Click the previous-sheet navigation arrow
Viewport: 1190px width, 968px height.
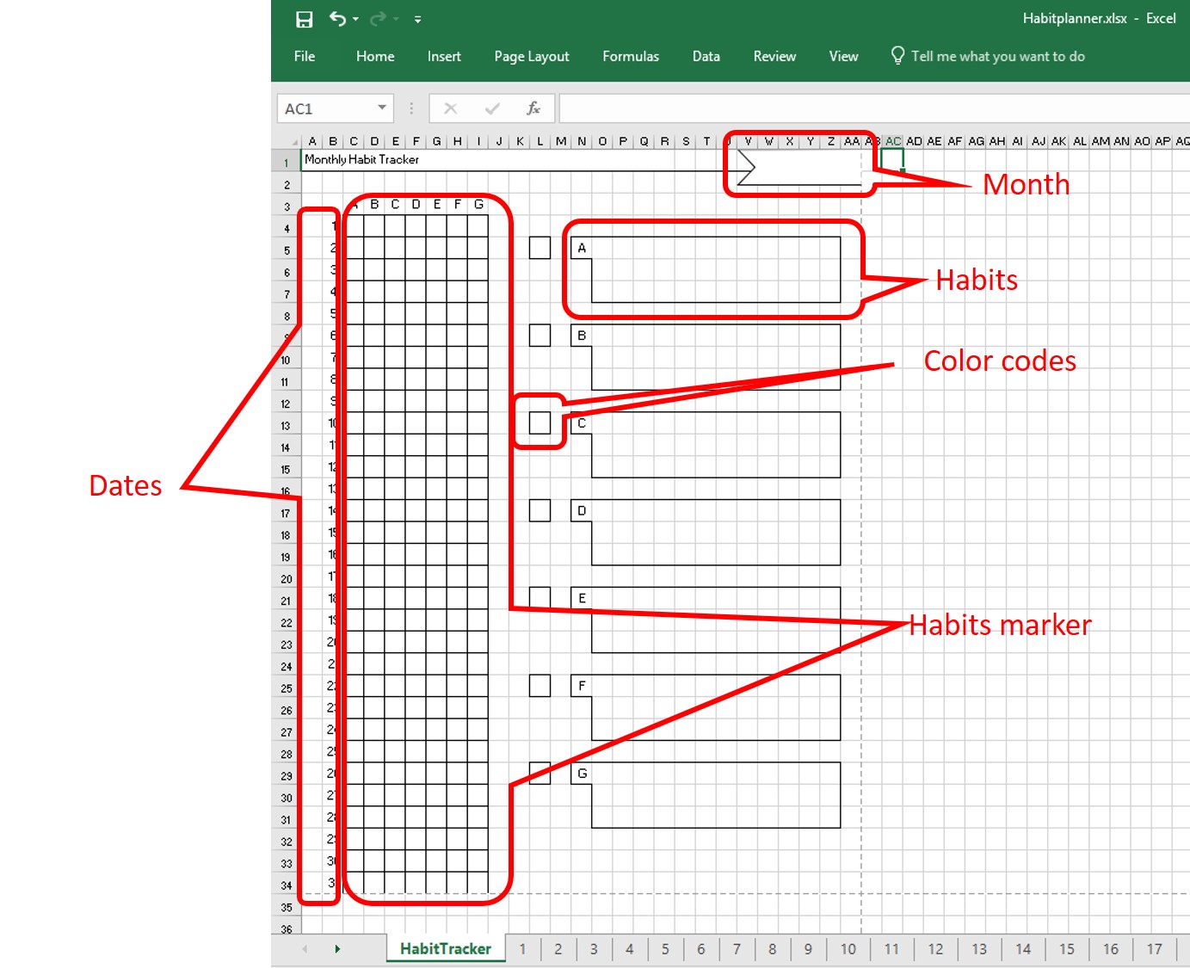coord(305,948)
